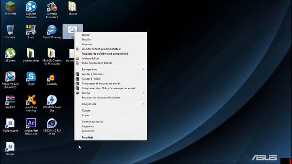Viewport: 292px width, 164px height.
Task: Click Compresser et envoyer par e-mail...
Action: 110,83
